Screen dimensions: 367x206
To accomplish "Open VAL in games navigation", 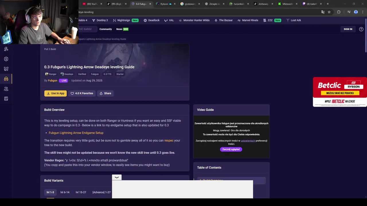I will pyautogui.click(x=169, y=20).
